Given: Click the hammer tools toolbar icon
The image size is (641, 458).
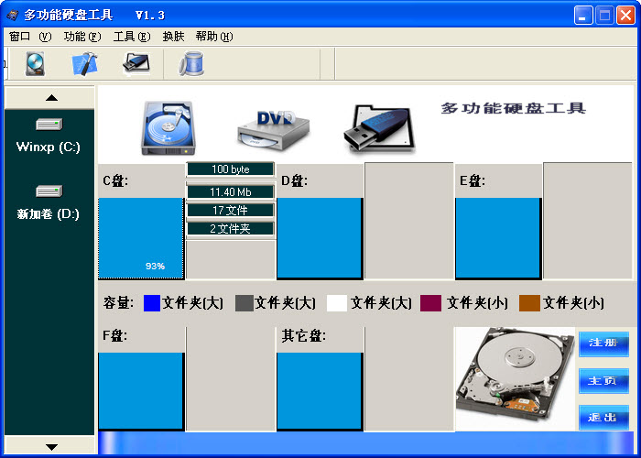Looking at the screenshot, I should [85, 63].
